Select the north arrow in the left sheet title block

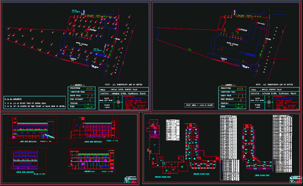point(118,102)
